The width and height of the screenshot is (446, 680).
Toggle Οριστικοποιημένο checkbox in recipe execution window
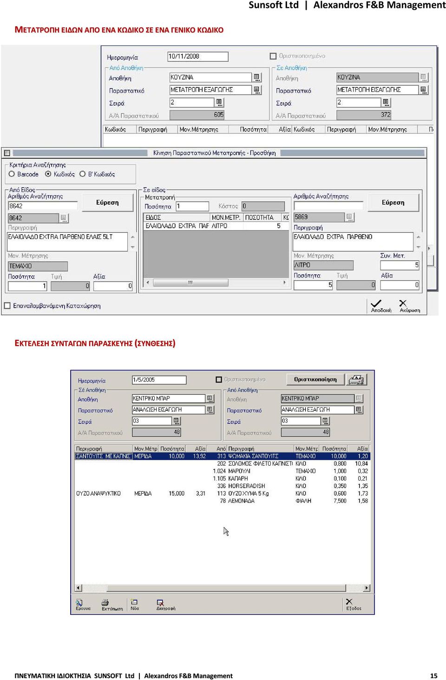pos(219,380)
